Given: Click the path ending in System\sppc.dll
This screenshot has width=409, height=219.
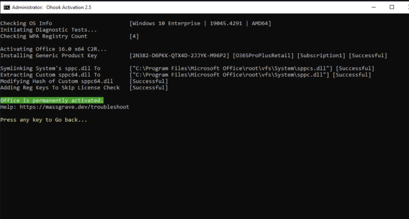Looking at the screenshot, I should [229, 75].
